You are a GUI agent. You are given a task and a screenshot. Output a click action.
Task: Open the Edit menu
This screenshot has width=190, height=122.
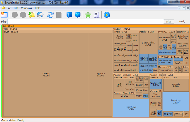[16, 8]
